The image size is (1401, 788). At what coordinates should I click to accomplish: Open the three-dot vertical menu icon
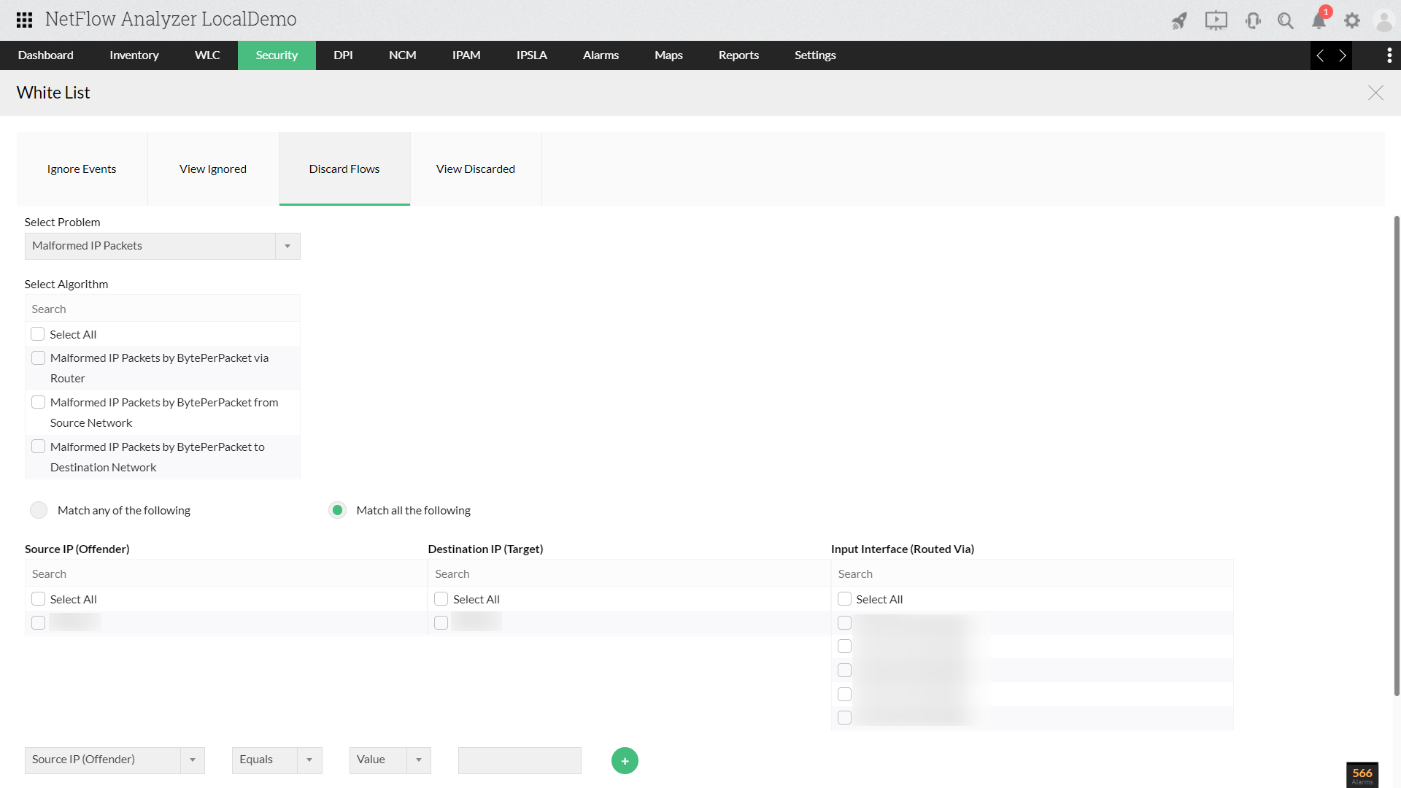click(1389, 55)
